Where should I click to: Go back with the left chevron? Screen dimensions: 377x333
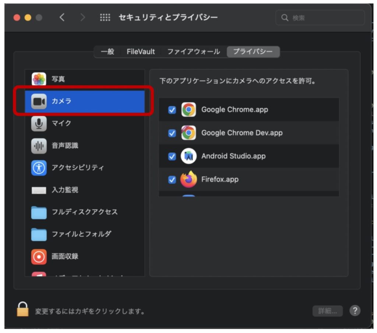pos(62,18)
